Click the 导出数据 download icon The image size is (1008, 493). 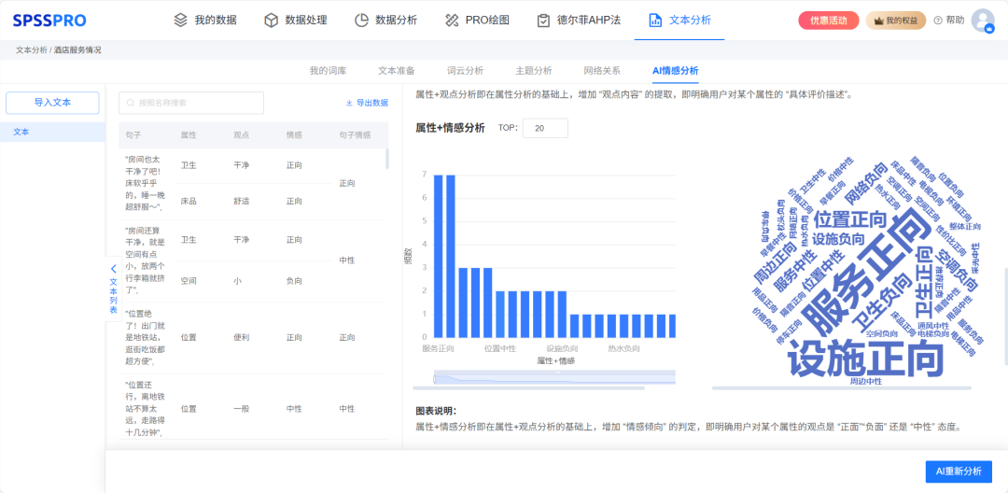(349, 103)
